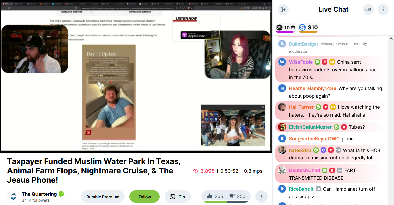
Task: Click the viewer count eye icon
Action: (196, 171)
